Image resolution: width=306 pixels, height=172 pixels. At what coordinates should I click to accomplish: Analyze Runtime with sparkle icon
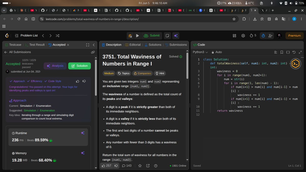pyautogui.click(x=83, y=133)
